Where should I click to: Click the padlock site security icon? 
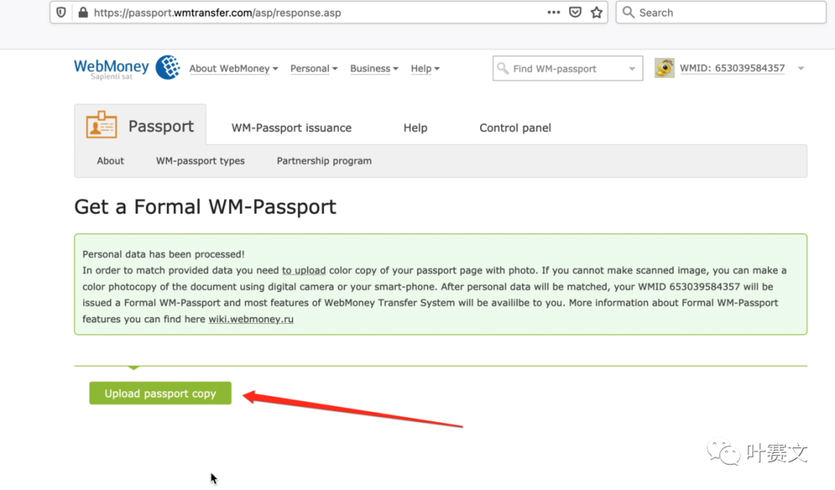pyautogui.click(x=83, y=13)
